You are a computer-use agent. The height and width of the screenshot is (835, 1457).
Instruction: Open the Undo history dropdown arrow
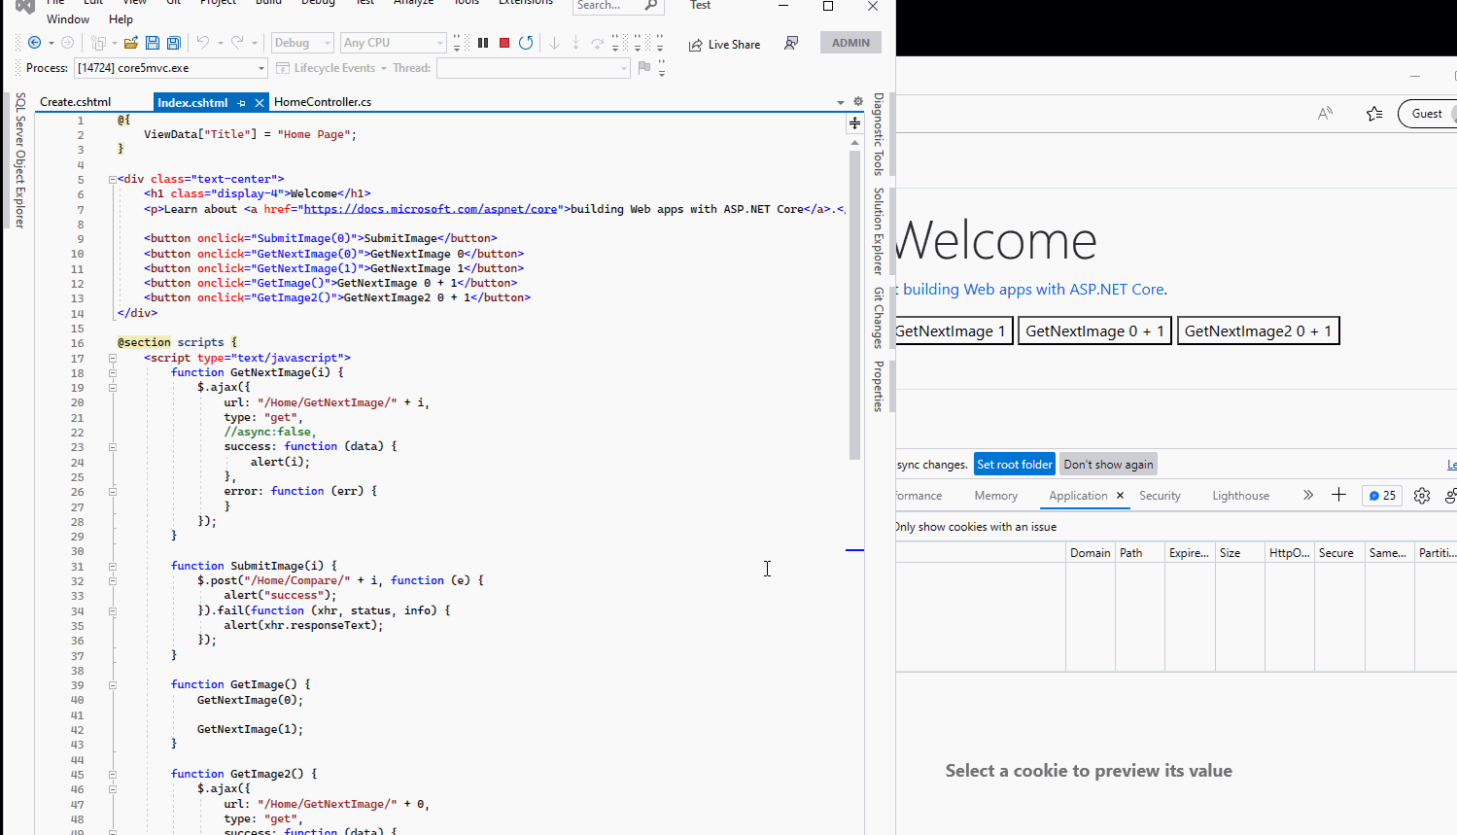221,43
